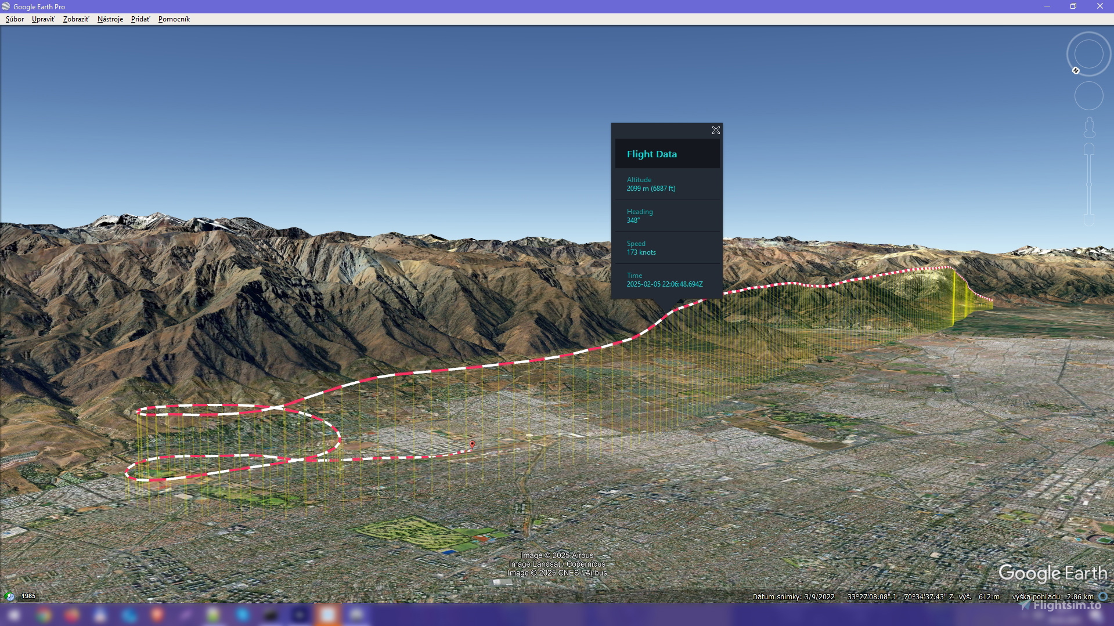Select the Street View pegman control

pos(1090,128)
